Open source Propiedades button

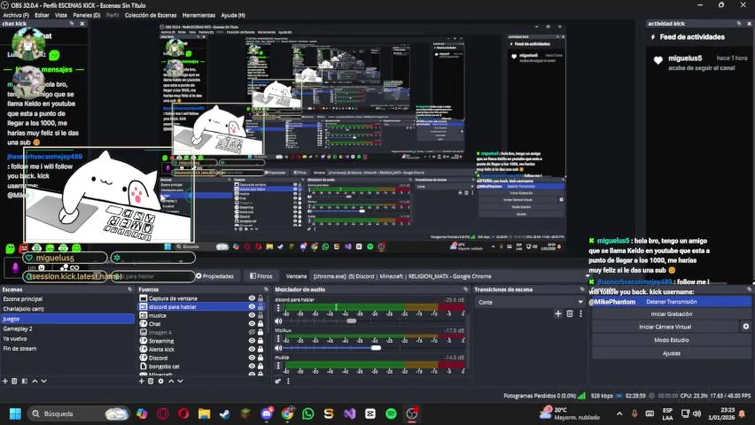tap(214, 276)
